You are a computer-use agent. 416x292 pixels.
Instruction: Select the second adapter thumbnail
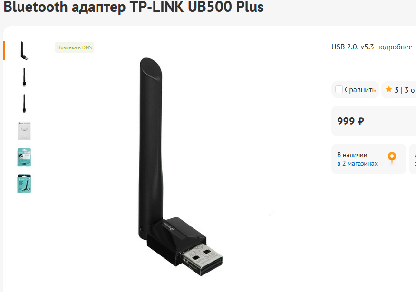pos(24,77)
